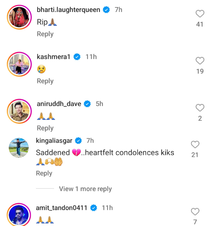Open kingaliasgar username link
The width and height of the screenshot is (217, 226).
tap(54, 140)
